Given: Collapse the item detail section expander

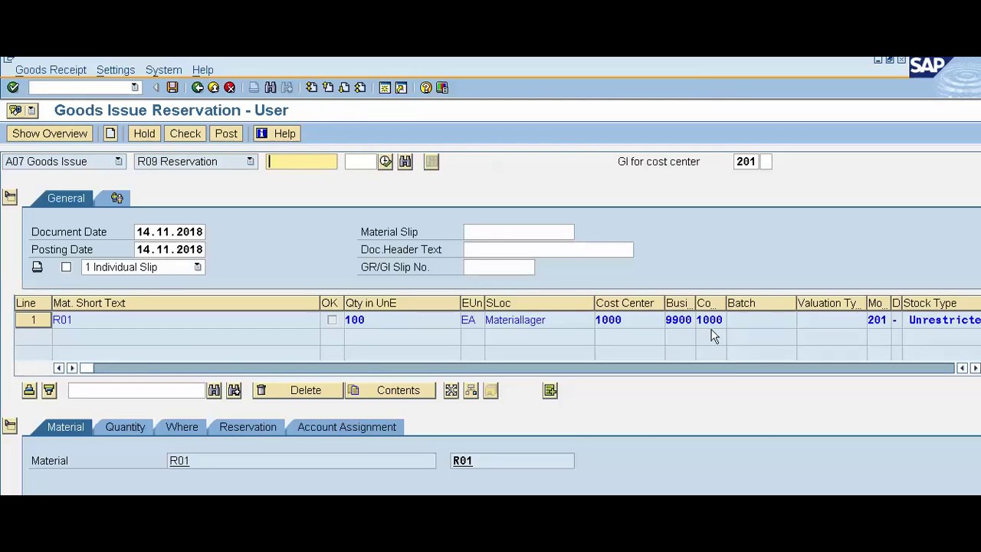Looking at the screenshot, I should (10, 426).
